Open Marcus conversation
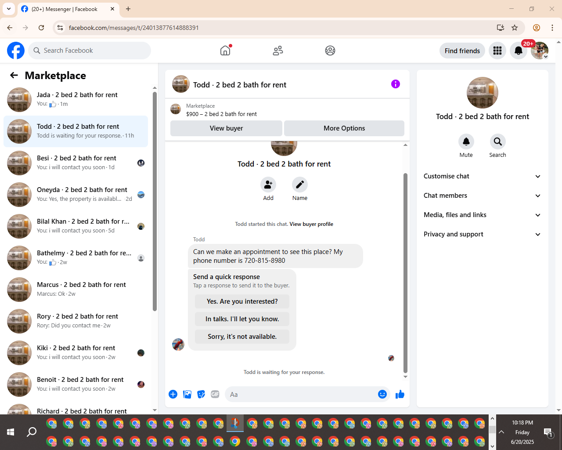Viewport: 562px width, 450px height. point(76,290)
